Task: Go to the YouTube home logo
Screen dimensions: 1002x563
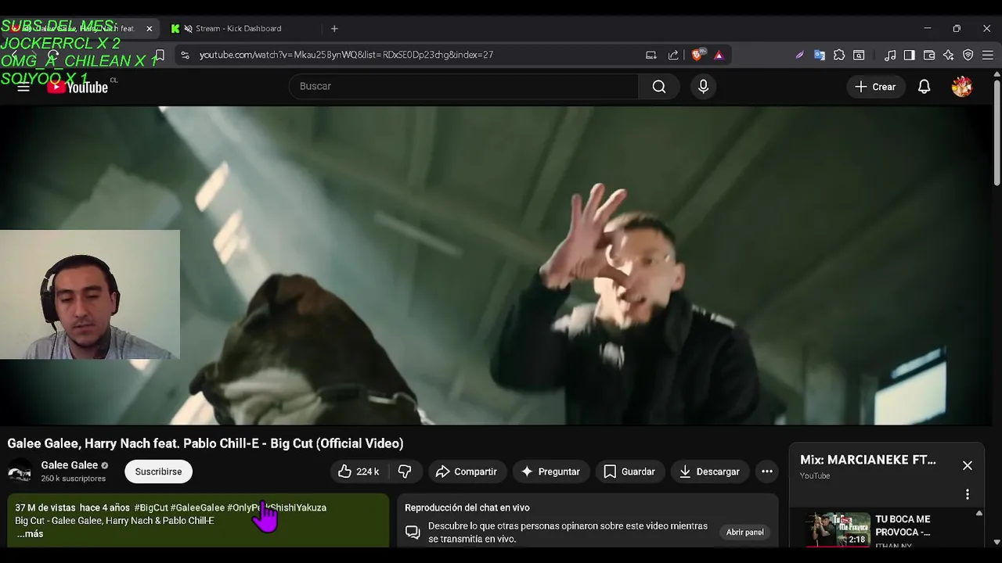Action: coord(77,87)
